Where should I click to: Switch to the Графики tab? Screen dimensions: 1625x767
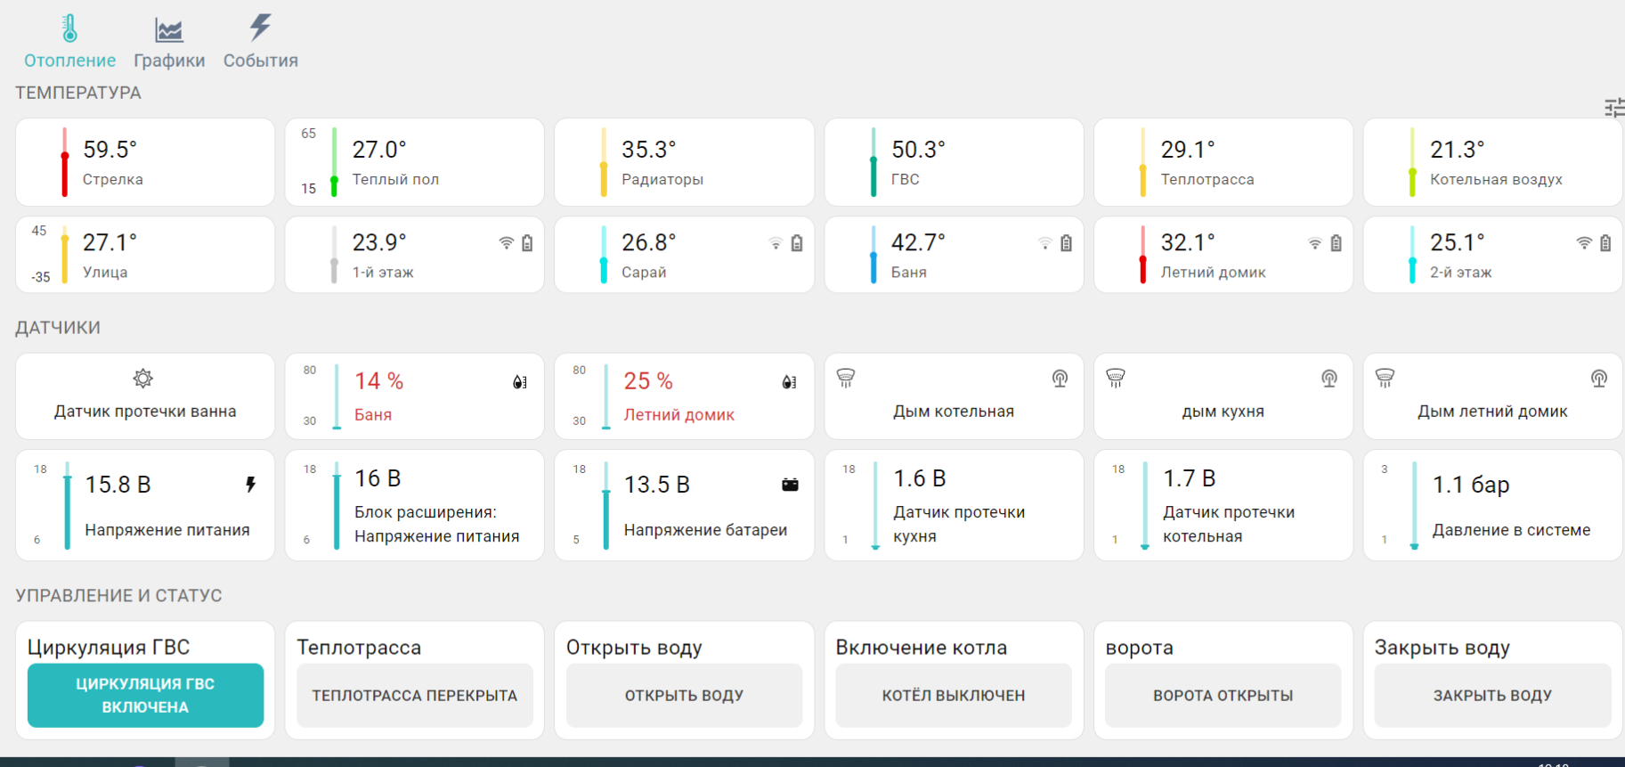(169, 42)
